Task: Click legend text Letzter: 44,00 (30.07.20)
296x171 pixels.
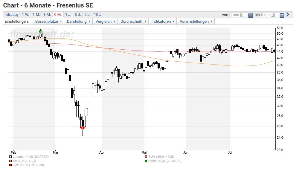Action: [31, 157]
